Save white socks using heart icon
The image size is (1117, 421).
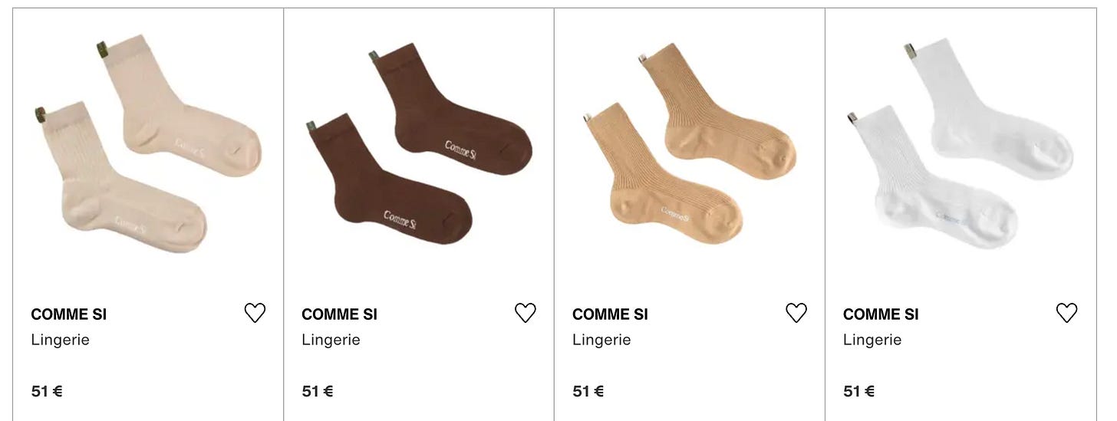click(x=1067, y=313)
